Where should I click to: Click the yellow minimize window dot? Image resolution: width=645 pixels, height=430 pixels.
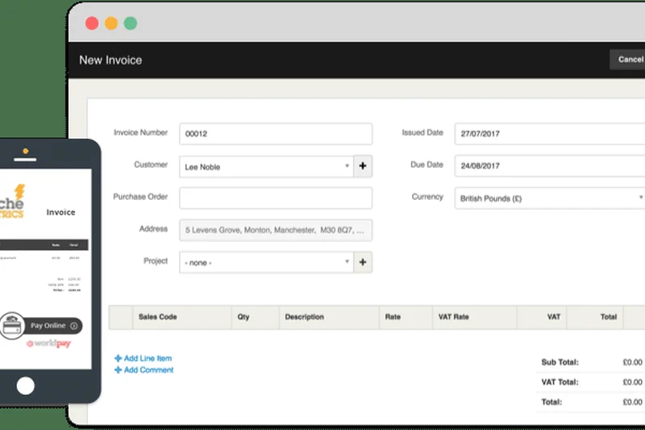[111, 23]
